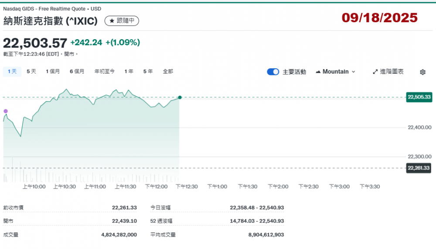436x249 pixels.
Task: Click the 22,505.33 current price label
Action: point(419,97)
